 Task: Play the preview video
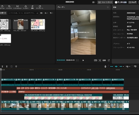click(x=83, y=60)
